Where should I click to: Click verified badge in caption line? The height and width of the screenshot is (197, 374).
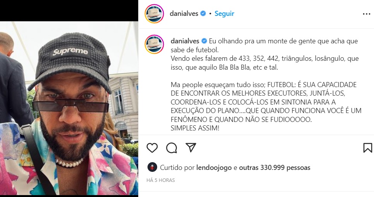[204, 41]
